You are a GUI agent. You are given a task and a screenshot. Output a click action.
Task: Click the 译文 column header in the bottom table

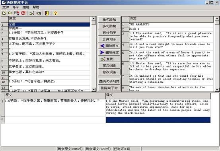click(x=158, y=96)
